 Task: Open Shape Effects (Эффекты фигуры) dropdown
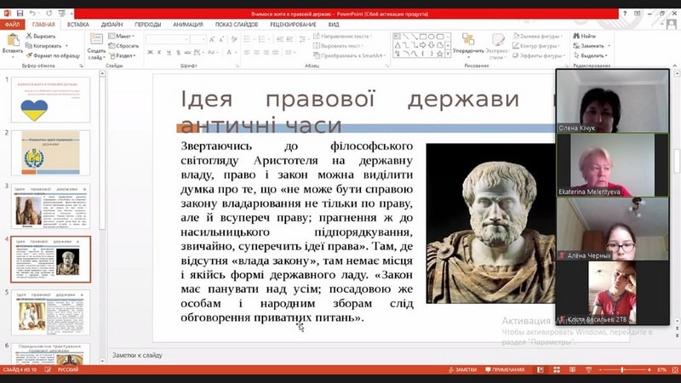(x=538, y=55)
